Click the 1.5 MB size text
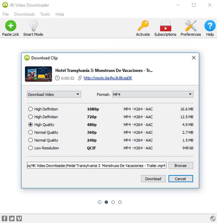 point(188,140)
